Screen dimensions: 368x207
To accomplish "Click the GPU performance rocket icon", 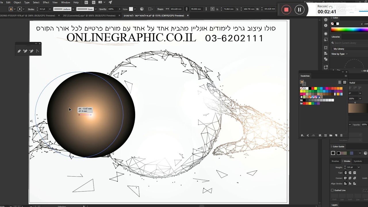I will [x=110, y=2].
